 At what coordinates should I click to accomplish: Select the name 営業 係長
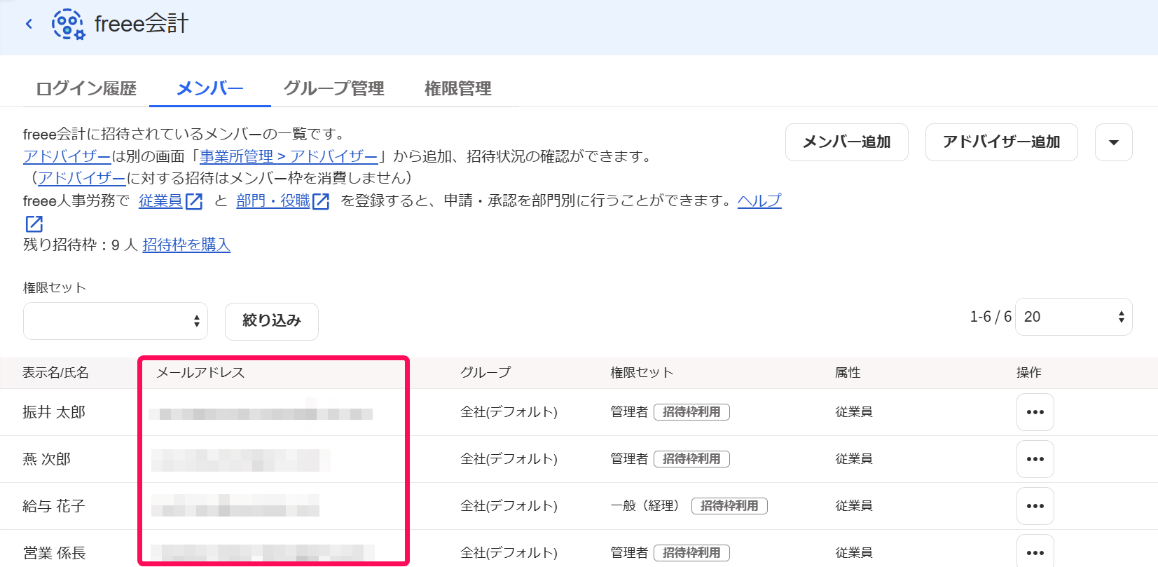(54, 553)
